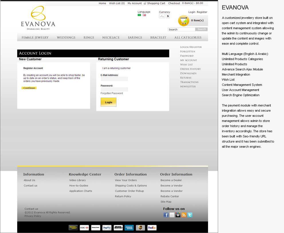284x233 pixels.
Task: Open the yellow shopping cart icon
Action: (x=183, y=21)
